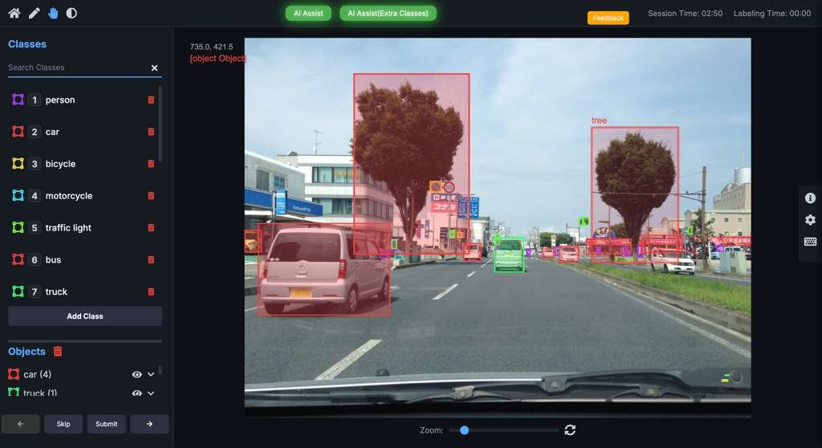
Task: Toggle visibility of truck objects
Action: click(137, 393)
